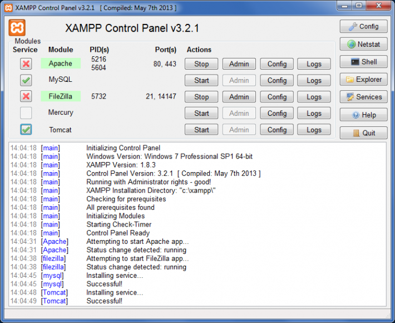Click the Apache module label

tap(61, 63)
